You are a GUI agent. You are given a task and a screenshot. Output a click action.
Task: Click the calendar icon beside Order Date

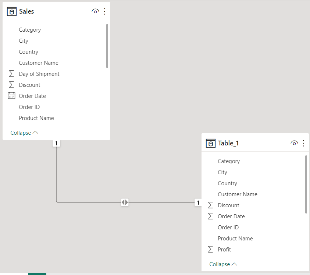(11, 96)
